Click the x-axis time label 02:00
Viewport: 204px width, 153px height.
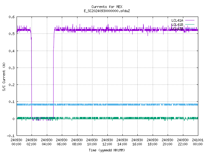(31, 144)
